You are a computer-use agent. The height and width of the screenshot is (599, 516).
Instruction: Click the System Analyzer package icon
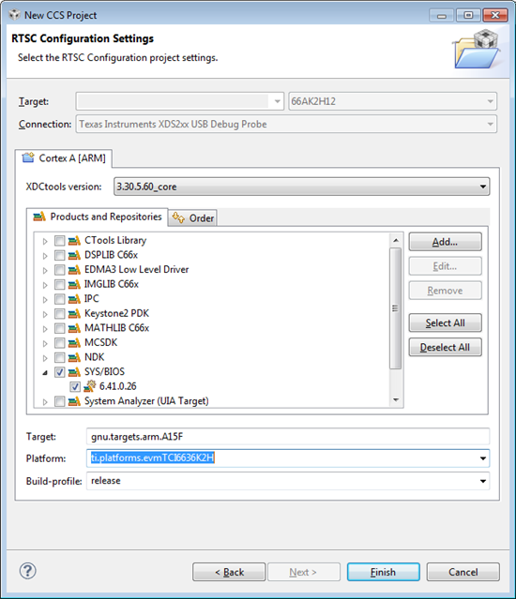pyautogui.click(x=74, y=401)
